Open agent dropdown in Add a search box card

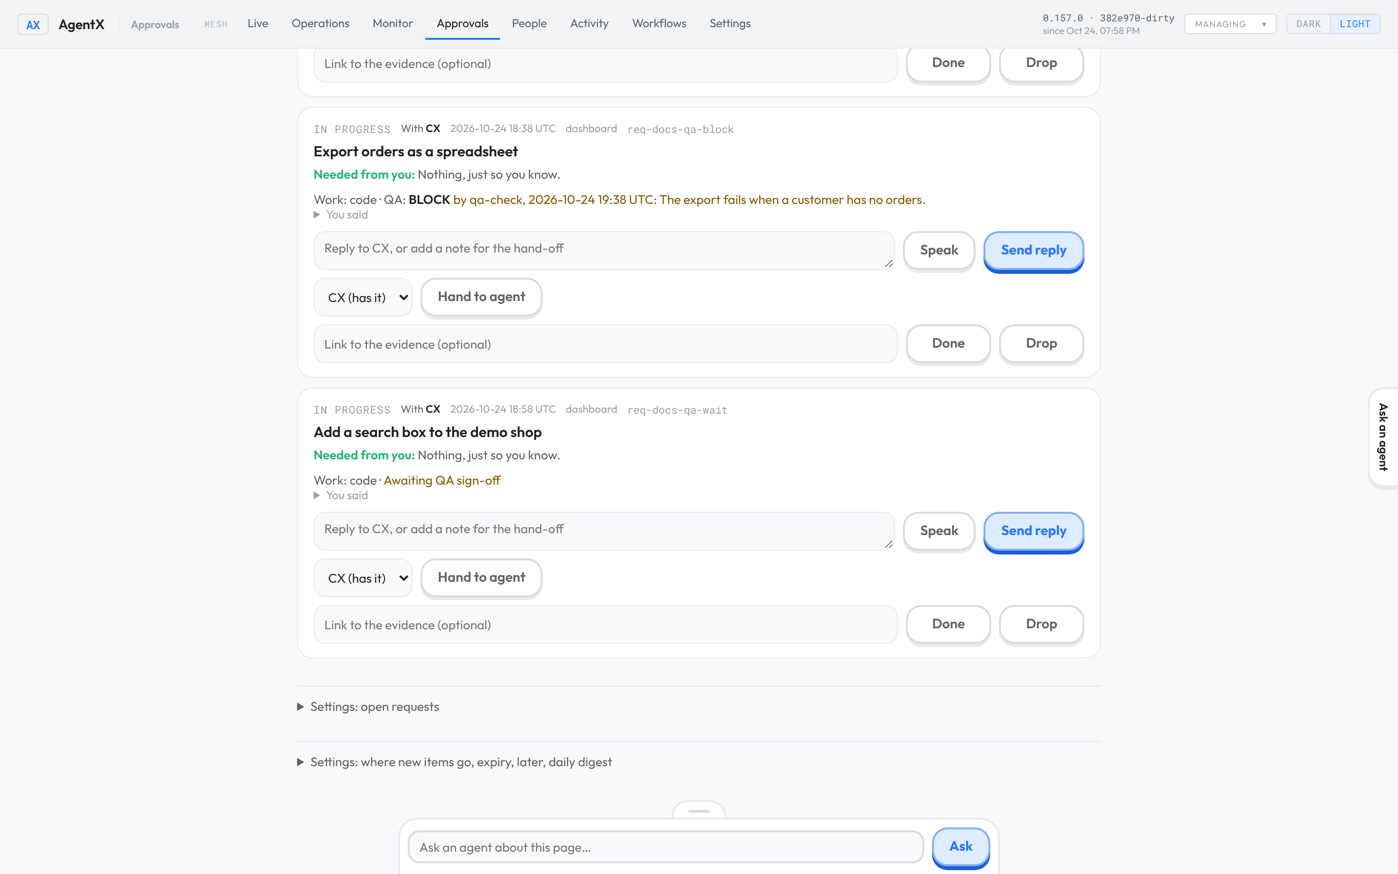[x=363, y=578]
